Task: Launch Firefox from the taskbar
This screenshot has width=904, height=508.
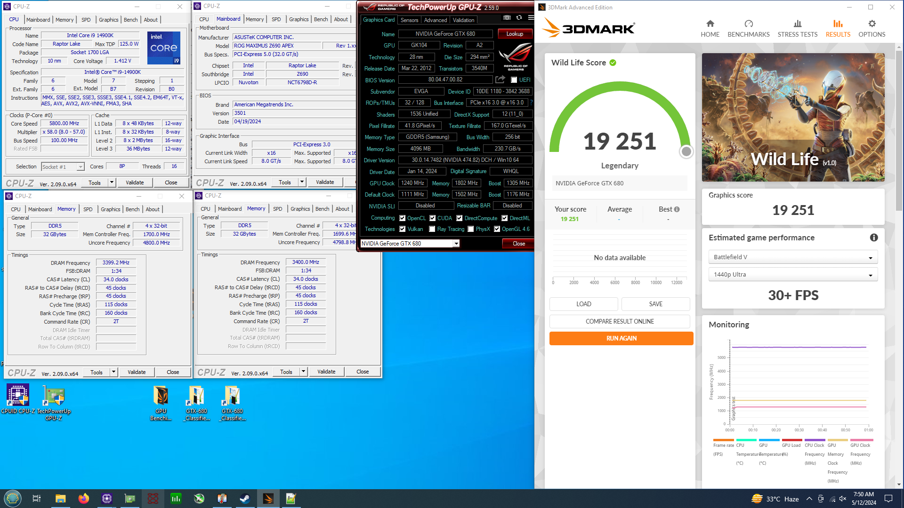Action: click(x=84, y=499)
